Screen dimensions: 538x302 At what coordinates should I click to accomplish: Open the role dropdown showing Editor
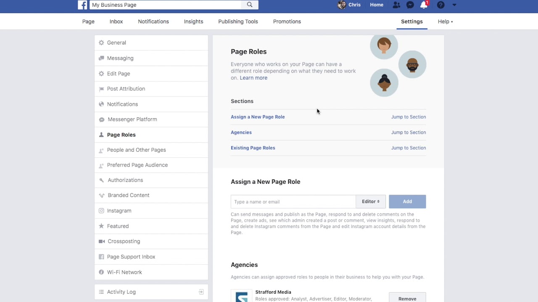pos(371,202)
